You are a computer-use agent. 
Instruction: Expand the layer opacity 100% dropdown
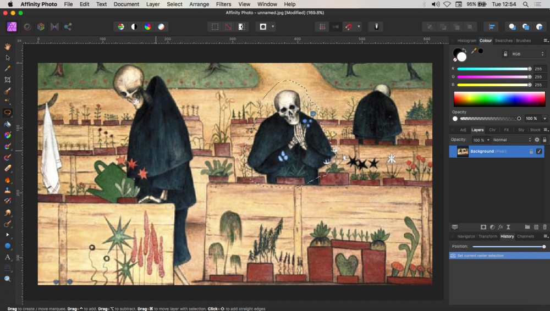487,140
